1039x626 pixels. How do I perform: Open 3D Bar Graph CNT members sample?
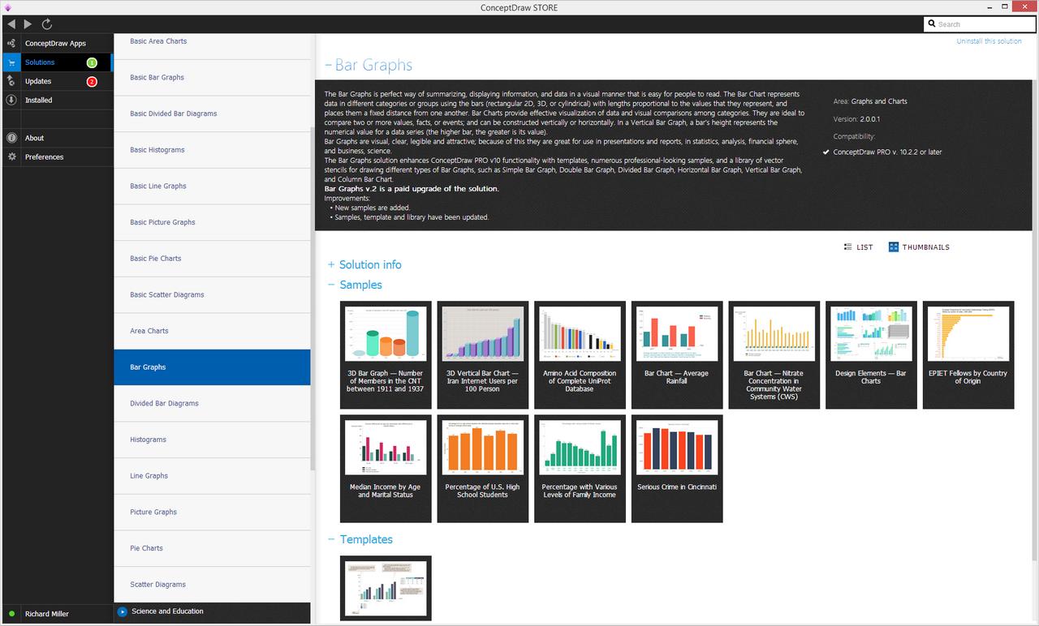pyautogui.click(x=386, y=354)
